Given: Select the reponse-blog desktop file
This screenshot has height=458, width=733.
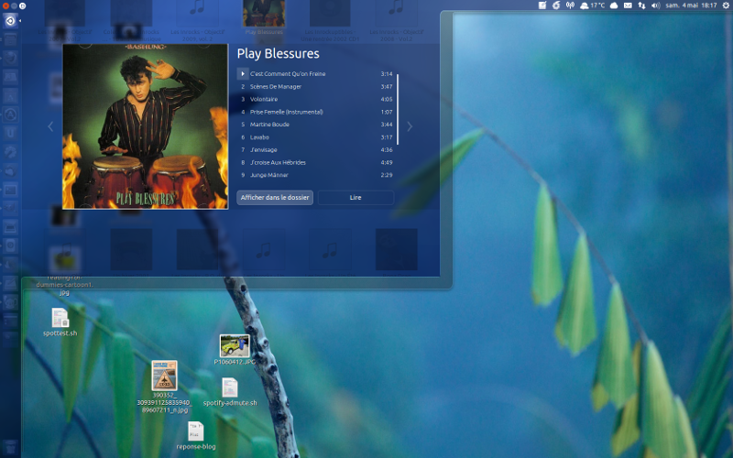Looking at the screenshot, I should coord(196,436).
